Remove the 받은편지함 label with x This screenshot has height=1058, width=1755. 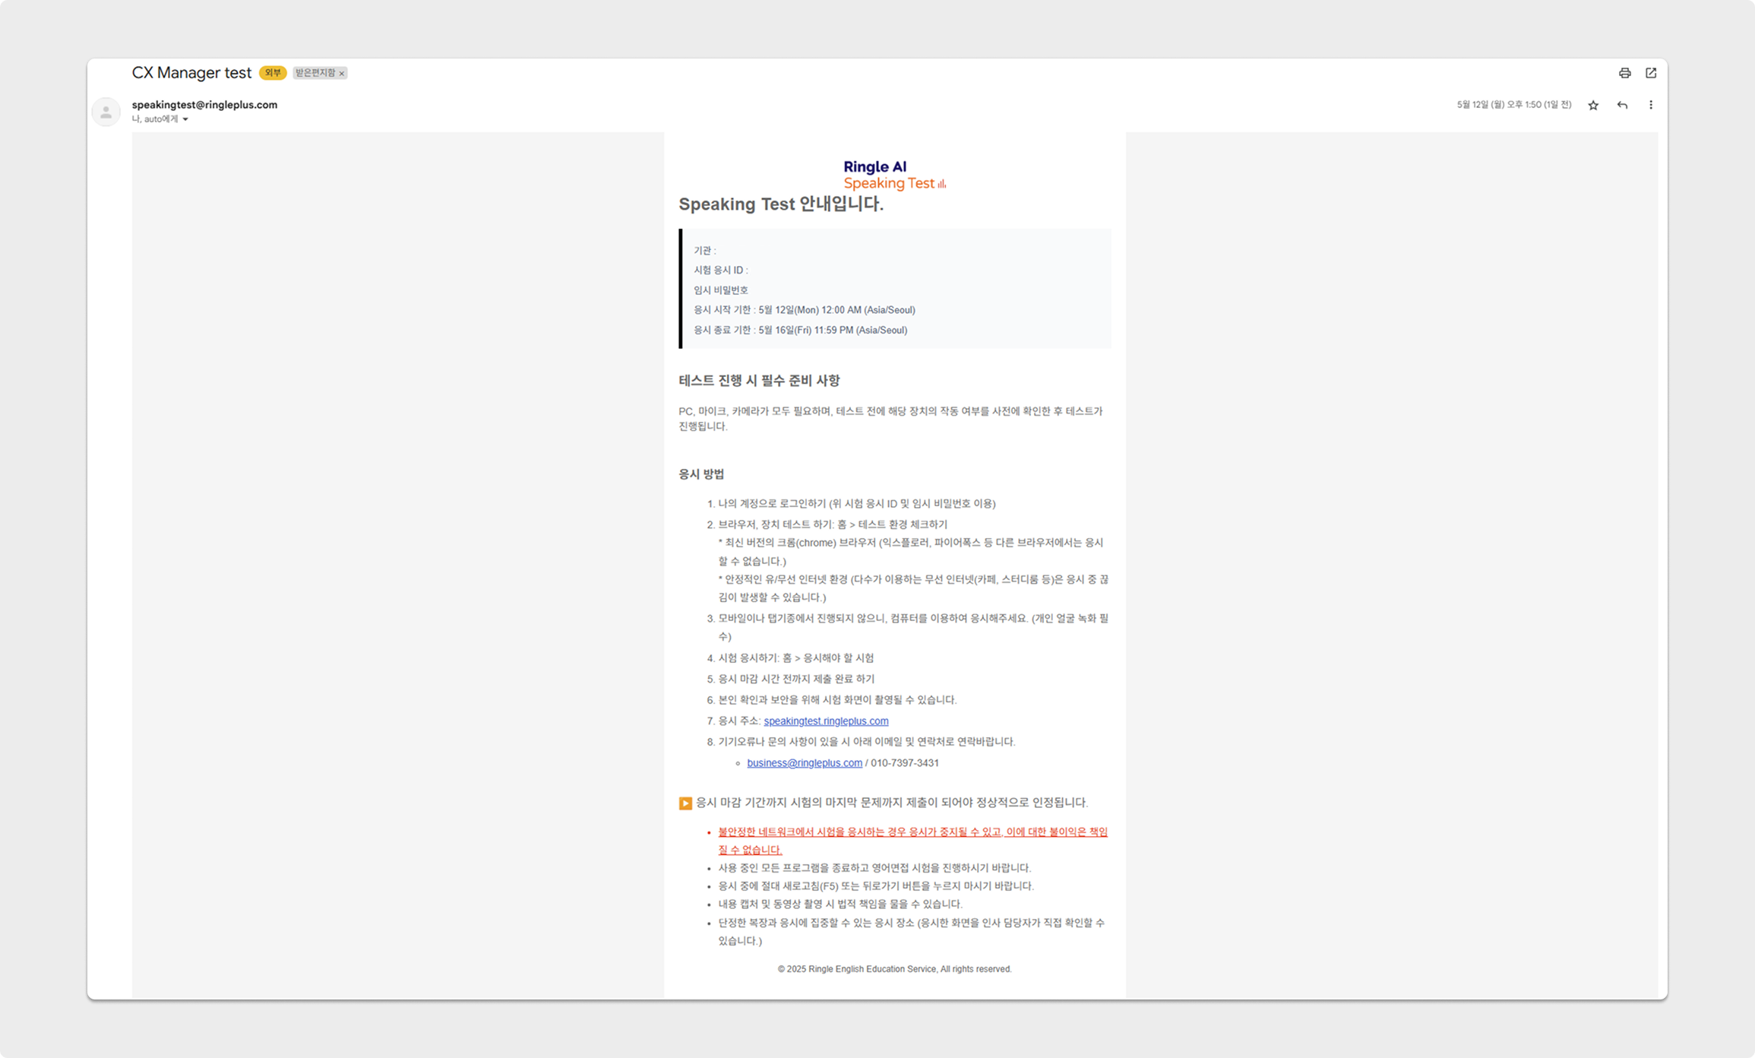pyautogui.click(x=342, y=74)
